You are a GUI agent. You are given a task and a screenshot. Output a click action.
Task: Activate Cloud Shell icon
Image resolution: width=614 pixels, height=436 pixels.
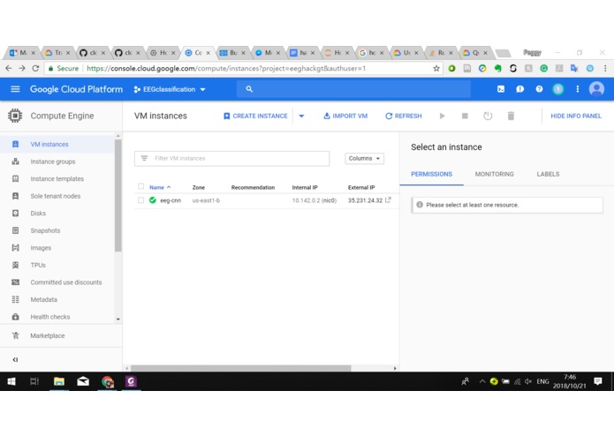(501, 89)
